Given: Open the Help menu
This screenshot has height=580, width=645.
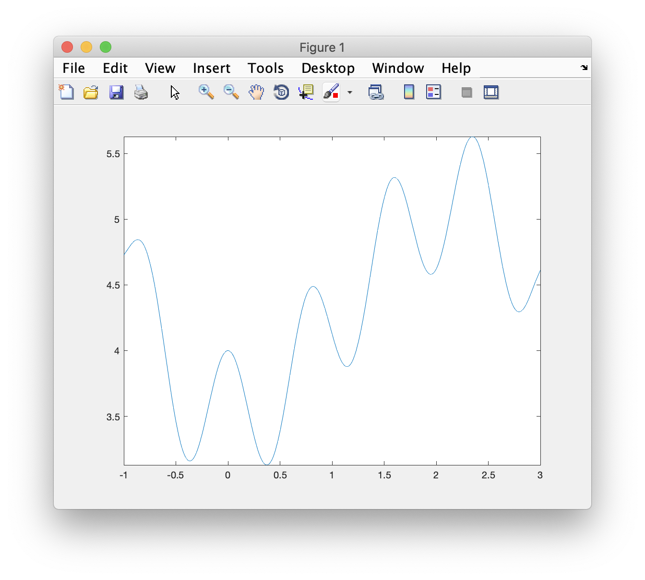Looking at the screenshot, I should 456,68.
